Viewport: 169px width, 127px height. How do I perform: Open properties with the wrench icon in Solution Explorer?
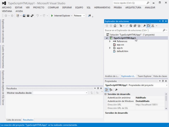(x=144, y=26)
